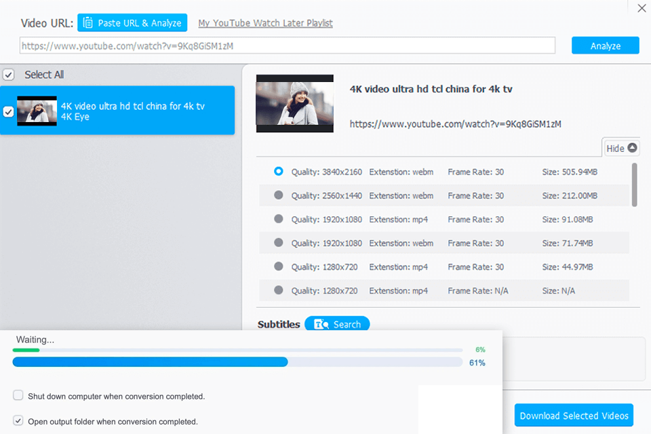Click the video thumbnail in the results list
651x434 pixels.
click(37, 111)
